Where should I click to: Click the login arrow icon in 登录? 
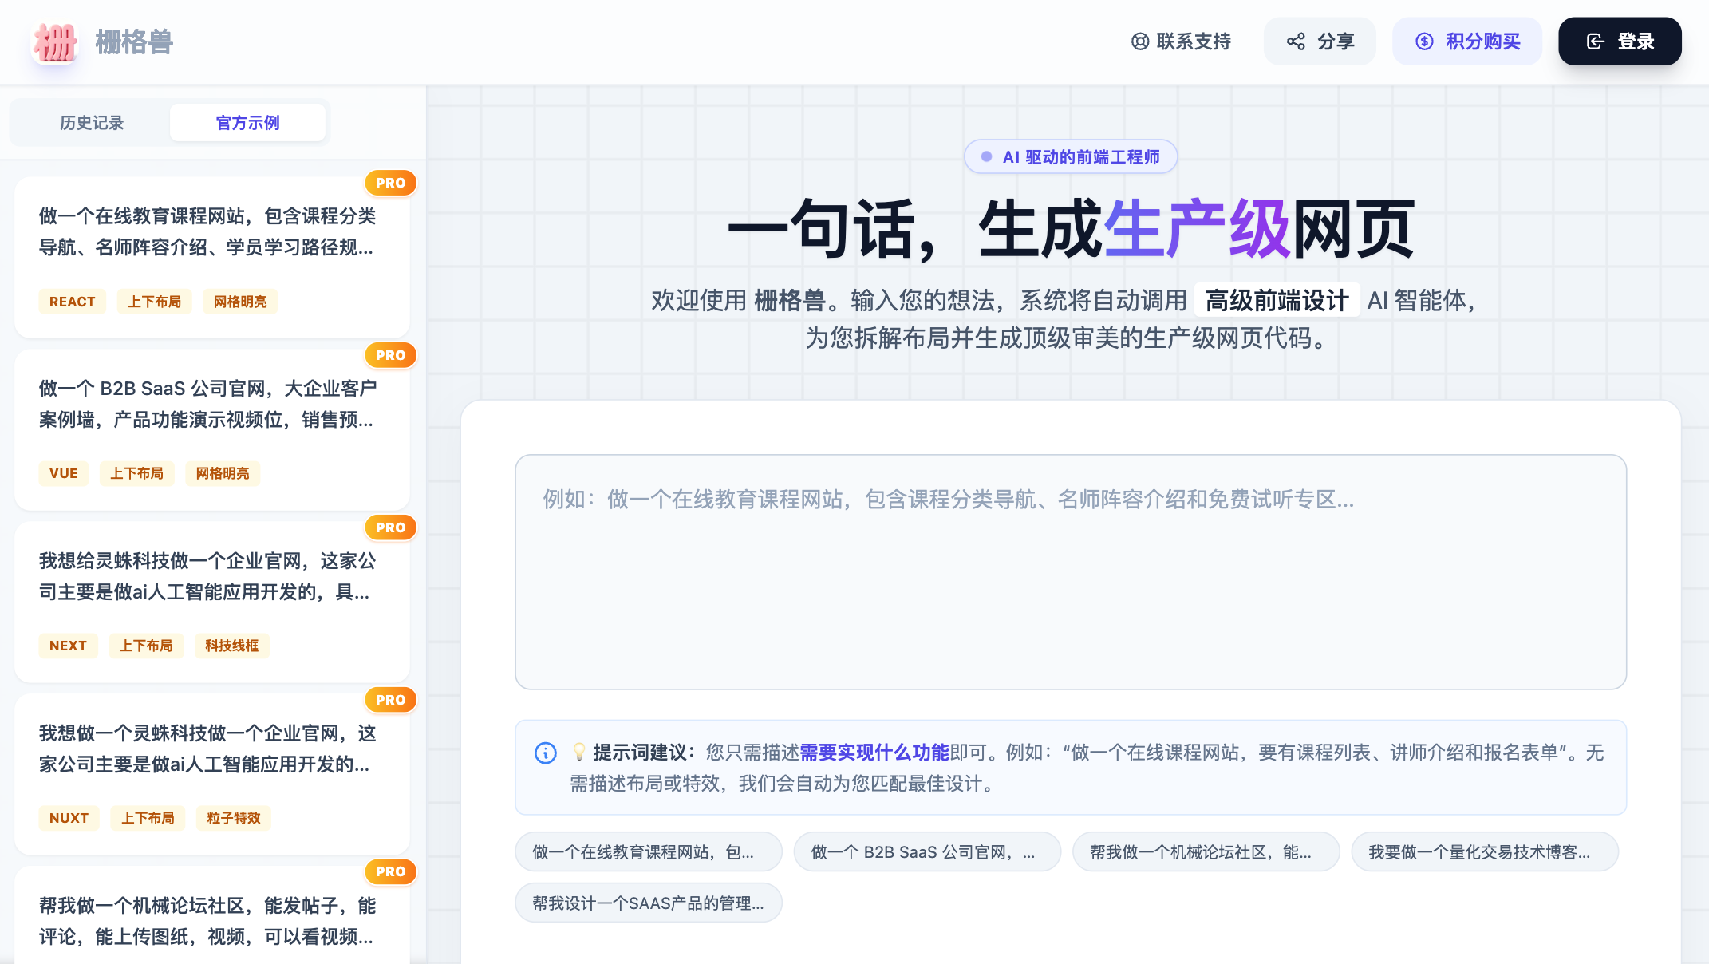tap(1596, 41)
